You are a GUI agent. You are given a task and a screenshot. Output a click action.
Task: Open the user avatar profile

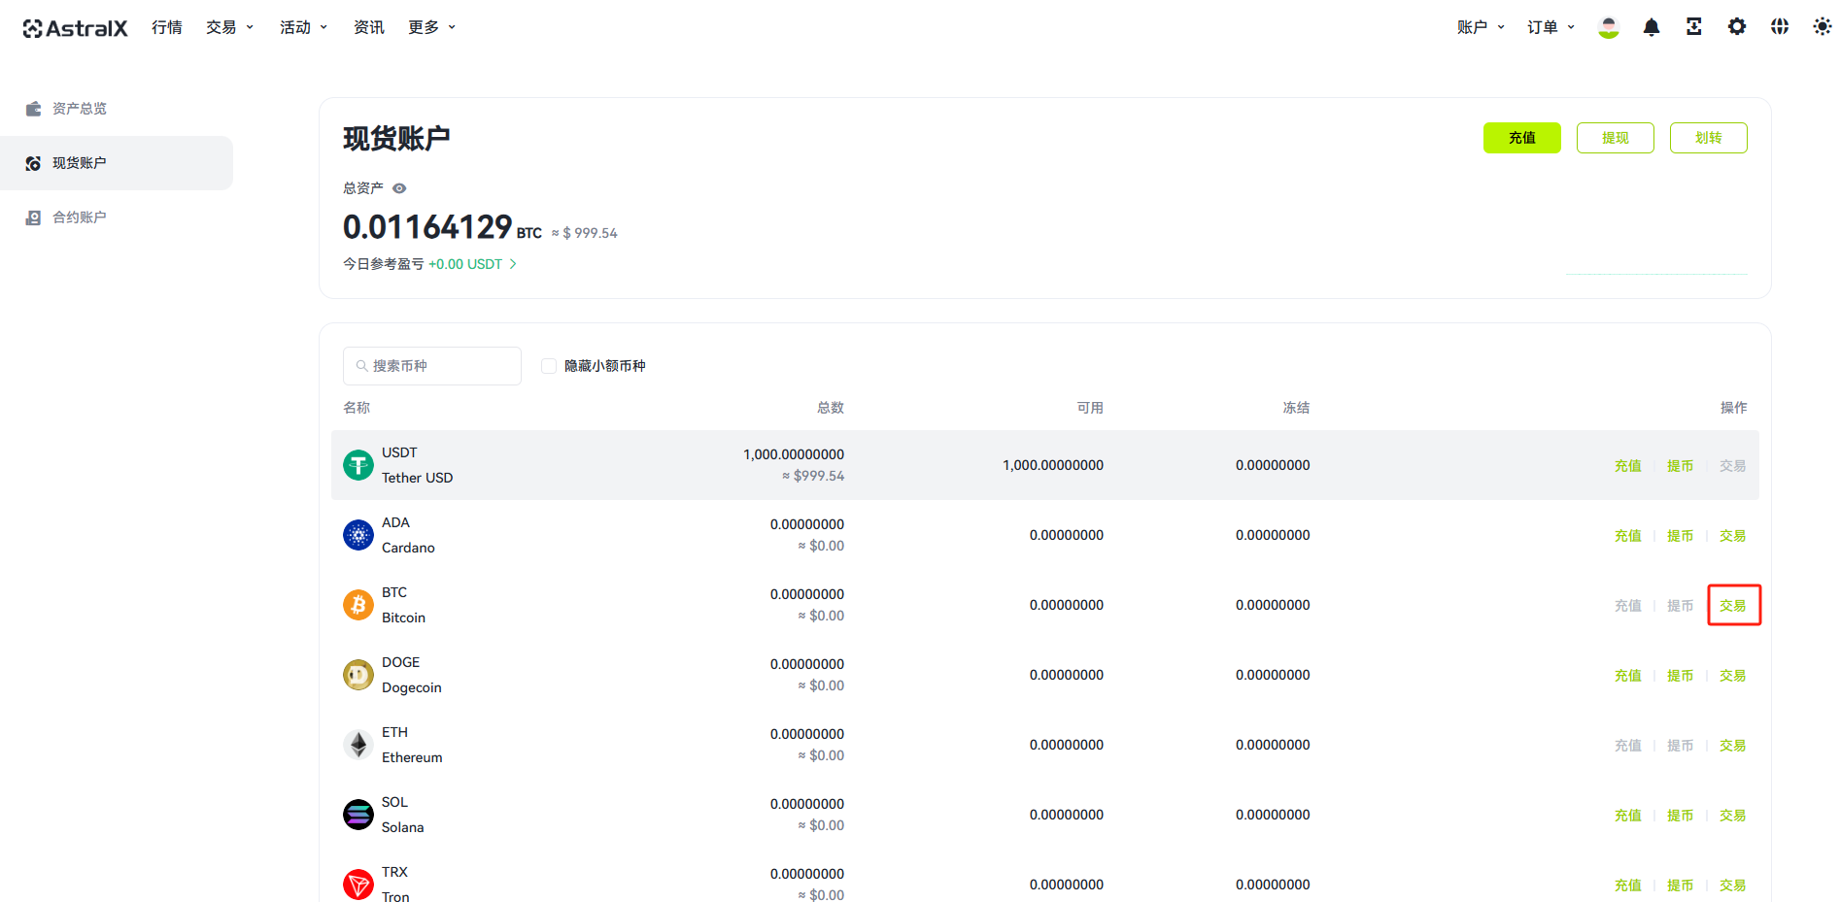[x=1609, y=27]
